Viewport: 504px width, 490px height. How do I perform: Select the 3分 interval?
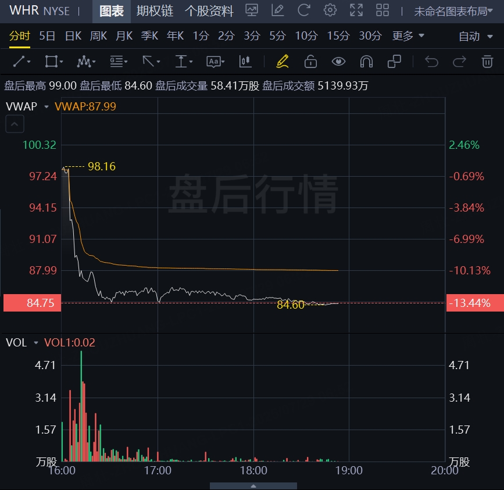[x=252, y=35]
